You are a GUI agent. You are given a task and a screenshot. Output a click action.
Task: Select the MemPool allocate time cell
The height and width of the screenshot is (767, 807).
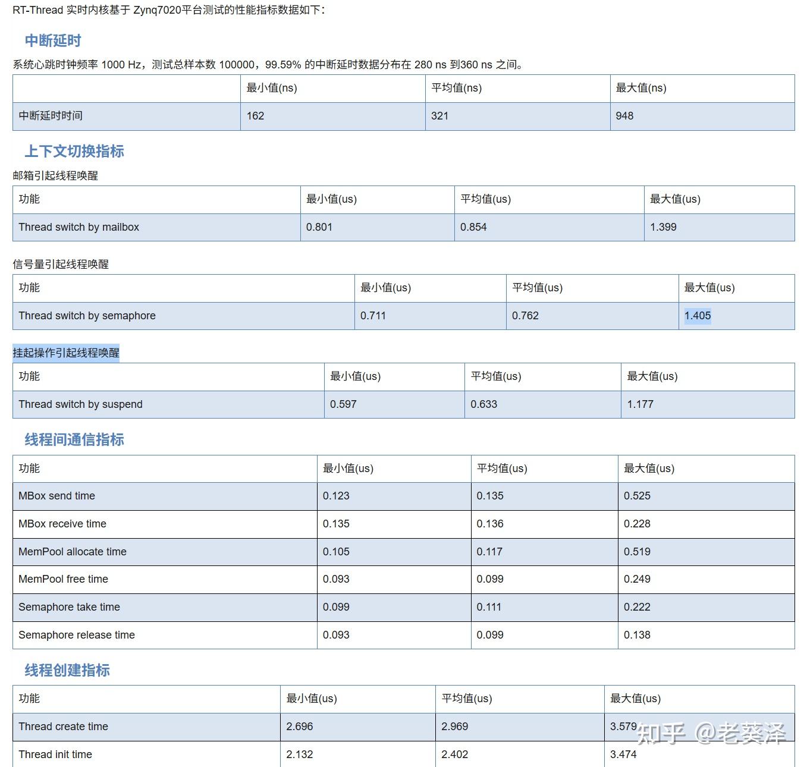pos(71,552)
